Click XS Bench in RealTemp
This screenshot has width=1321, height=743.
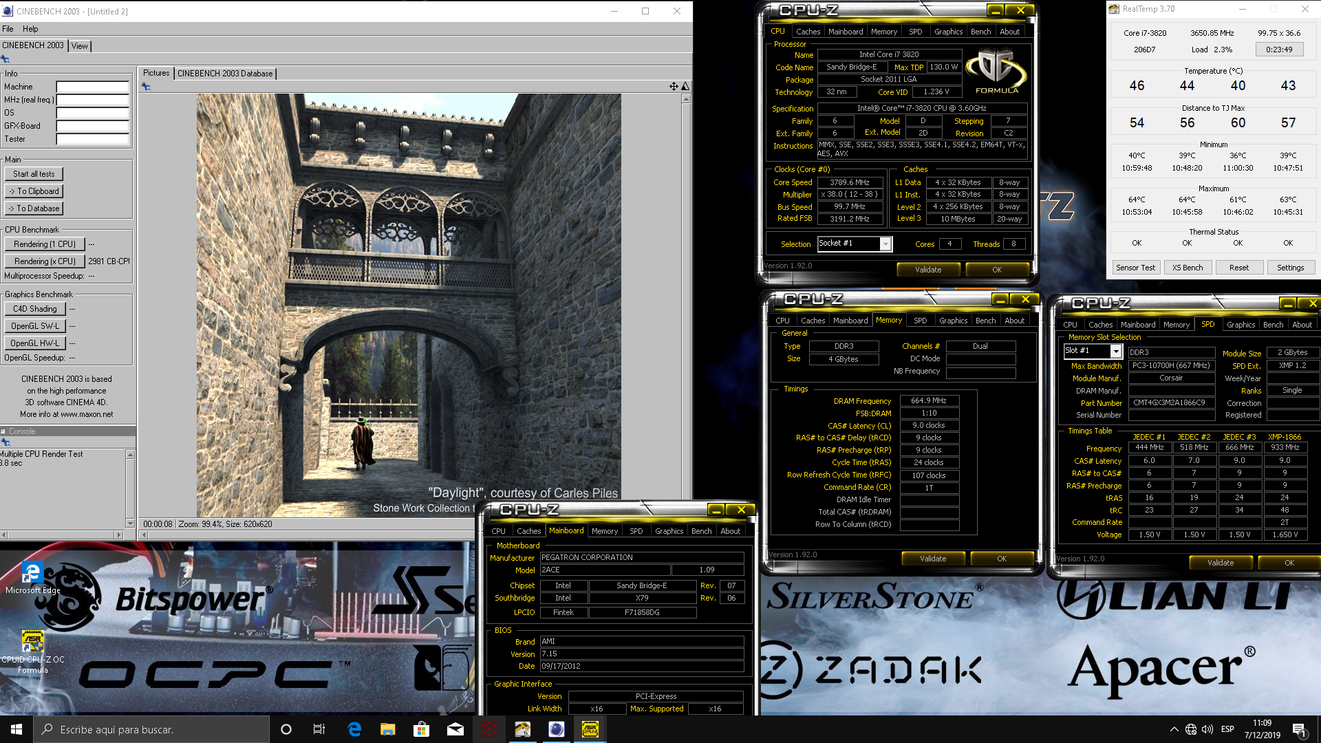(1188, 268)
